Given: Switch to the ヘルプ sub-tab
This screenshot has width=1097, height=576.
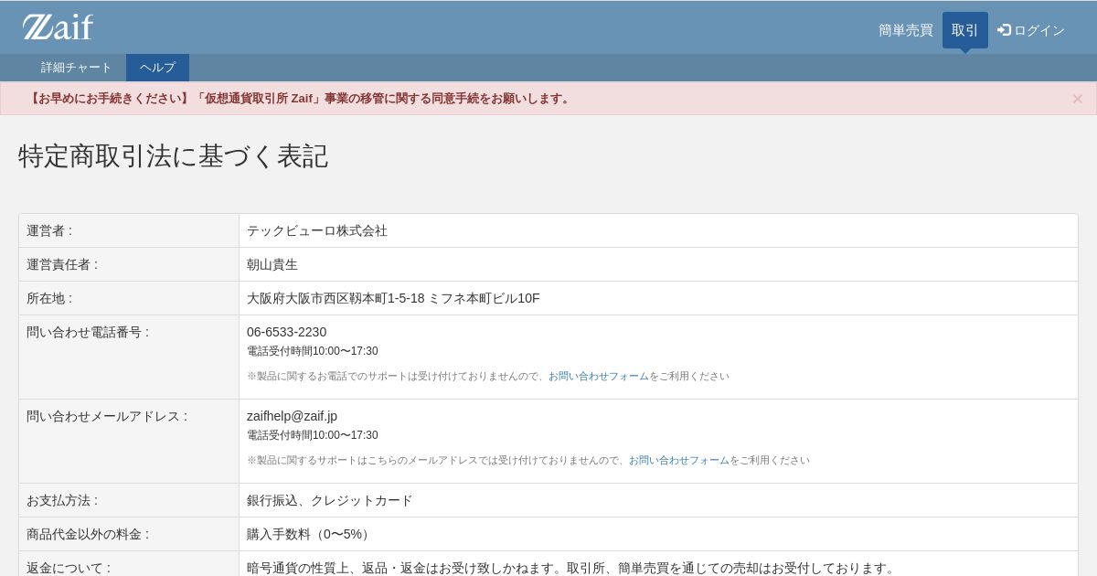Looking at the screenshot, I should (157, 68).
